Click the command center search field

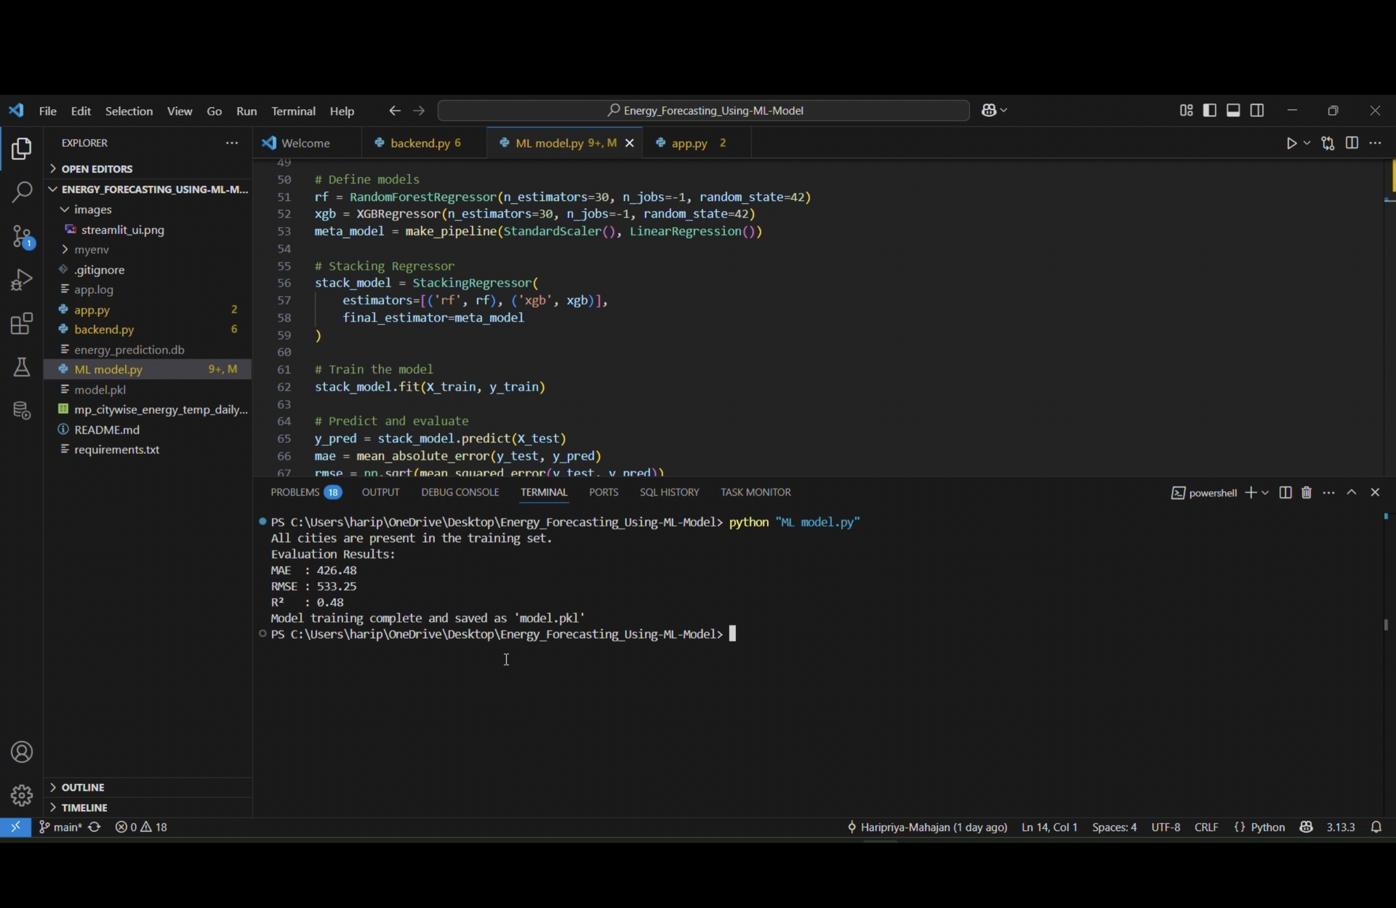(x=703, y=111)
